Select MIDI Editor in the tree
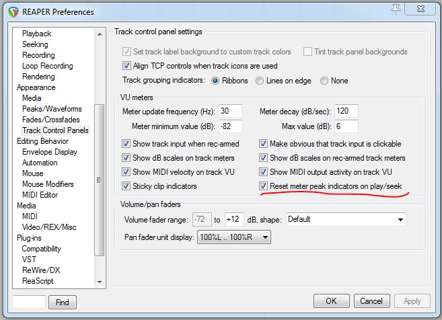Screen dimensions: 442x320 tap(40, 195)
